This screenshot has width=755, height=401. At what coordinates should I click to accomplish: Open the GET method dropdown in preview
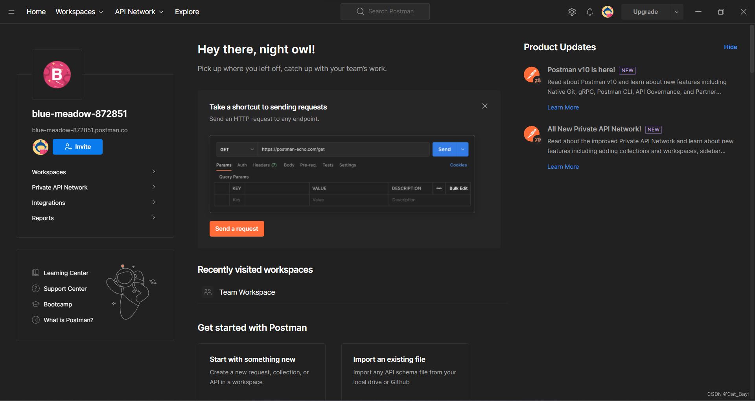(x=237, y=149)
